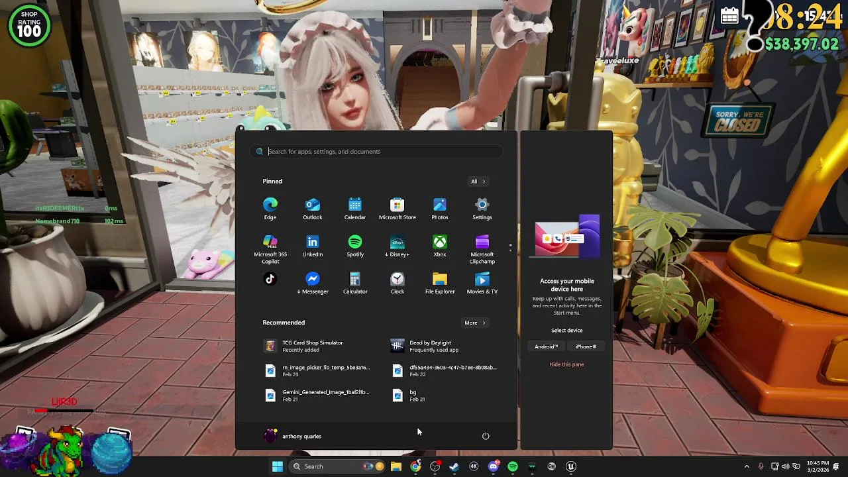Click the game's calendar icon

(x=729, y=16)
